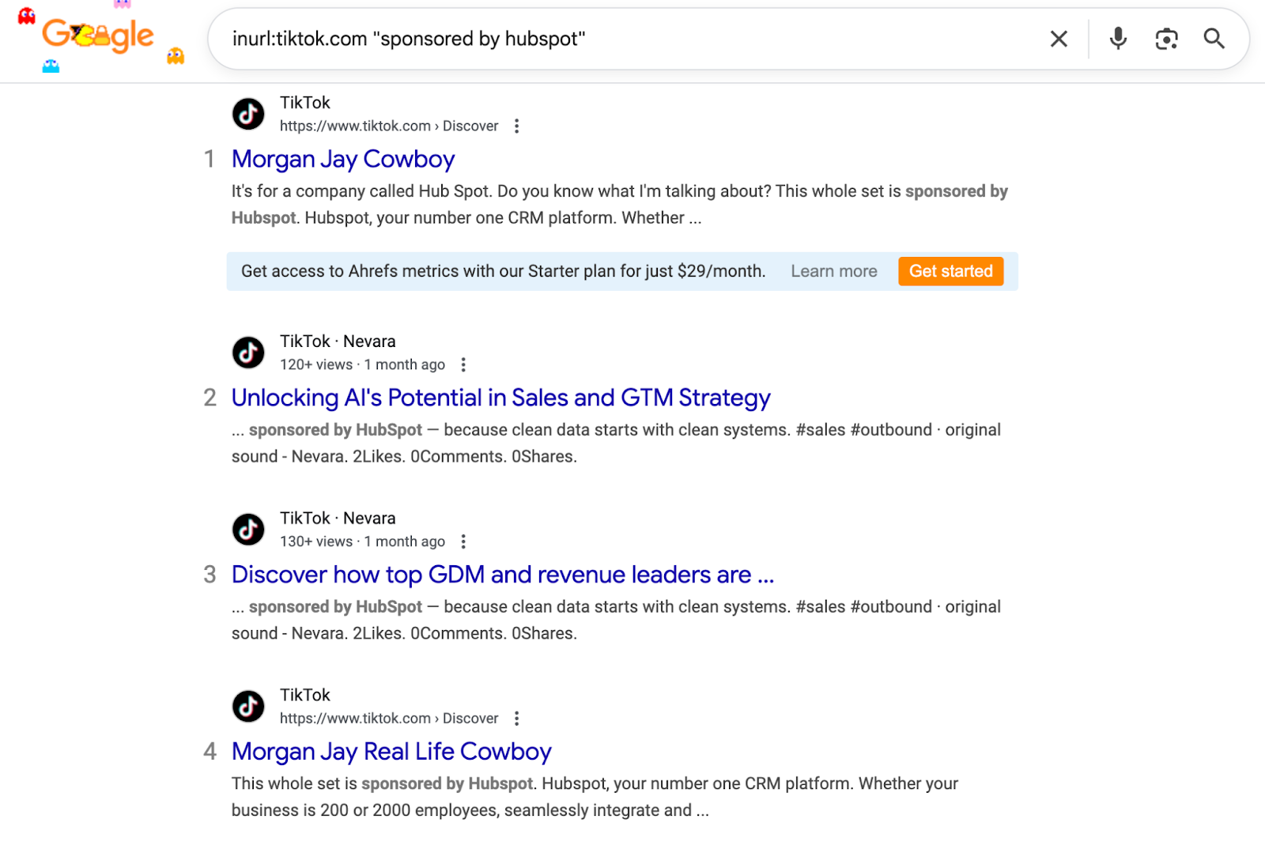The image size is (1265, 864).
Task: Click Learn more in Ahrefs banner
Action: point(834,271)
